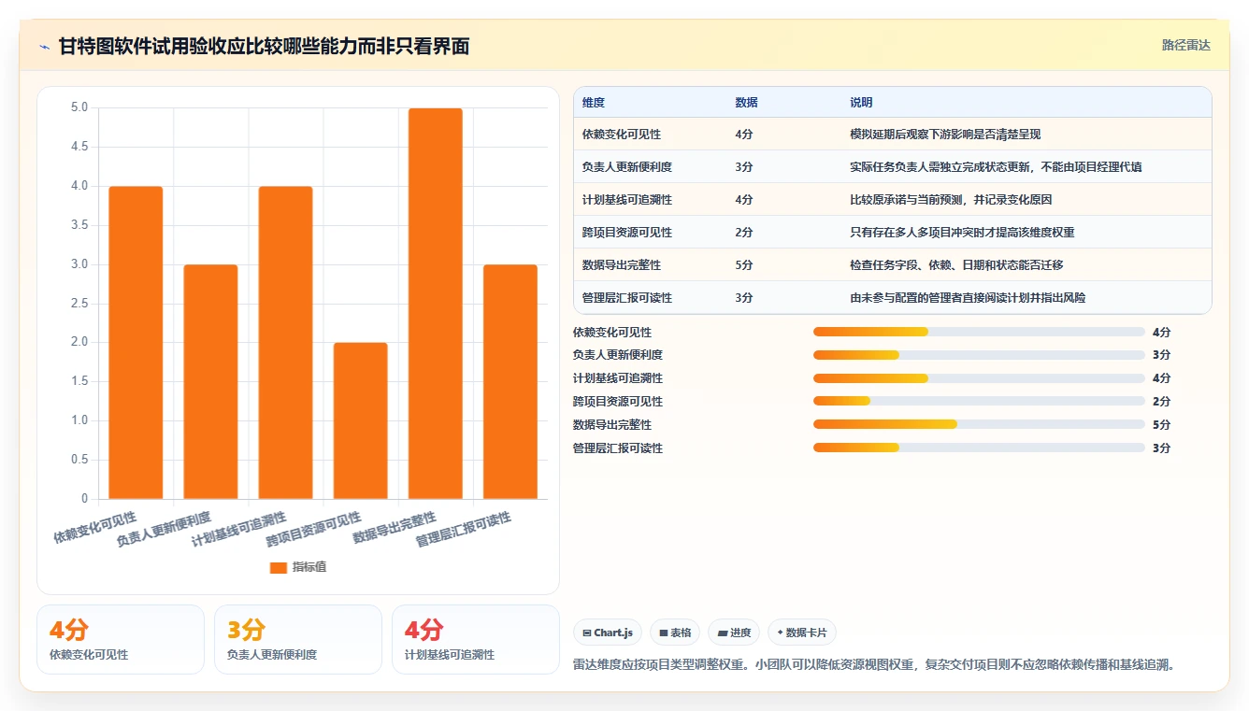Screen dimensions: 1249x711
Task: Click the 数据导出完整性 progress bar
Action: pos(979,424)
